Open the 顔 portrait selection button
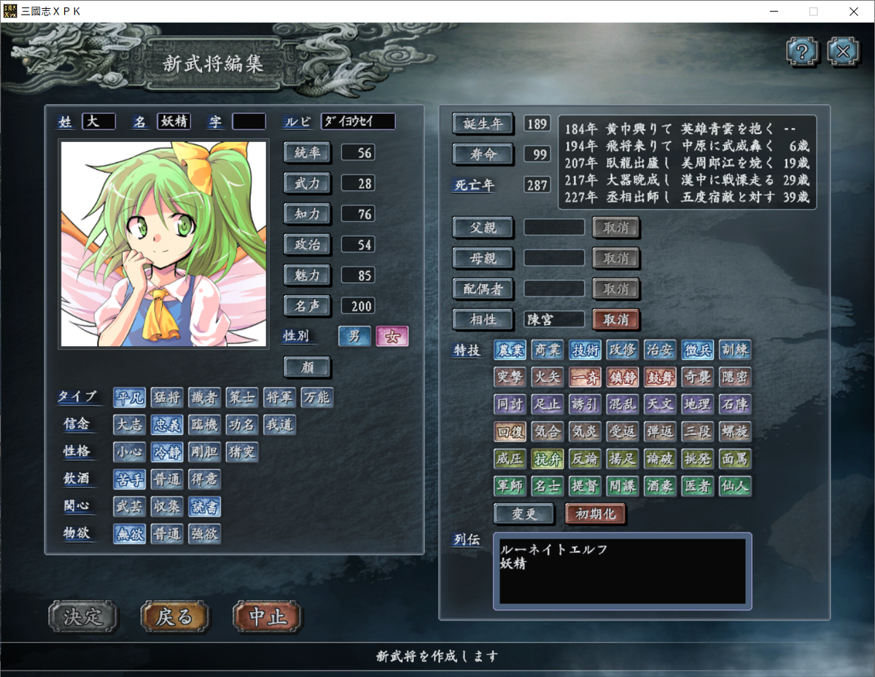The image size is (875, 677). [306, 367]
